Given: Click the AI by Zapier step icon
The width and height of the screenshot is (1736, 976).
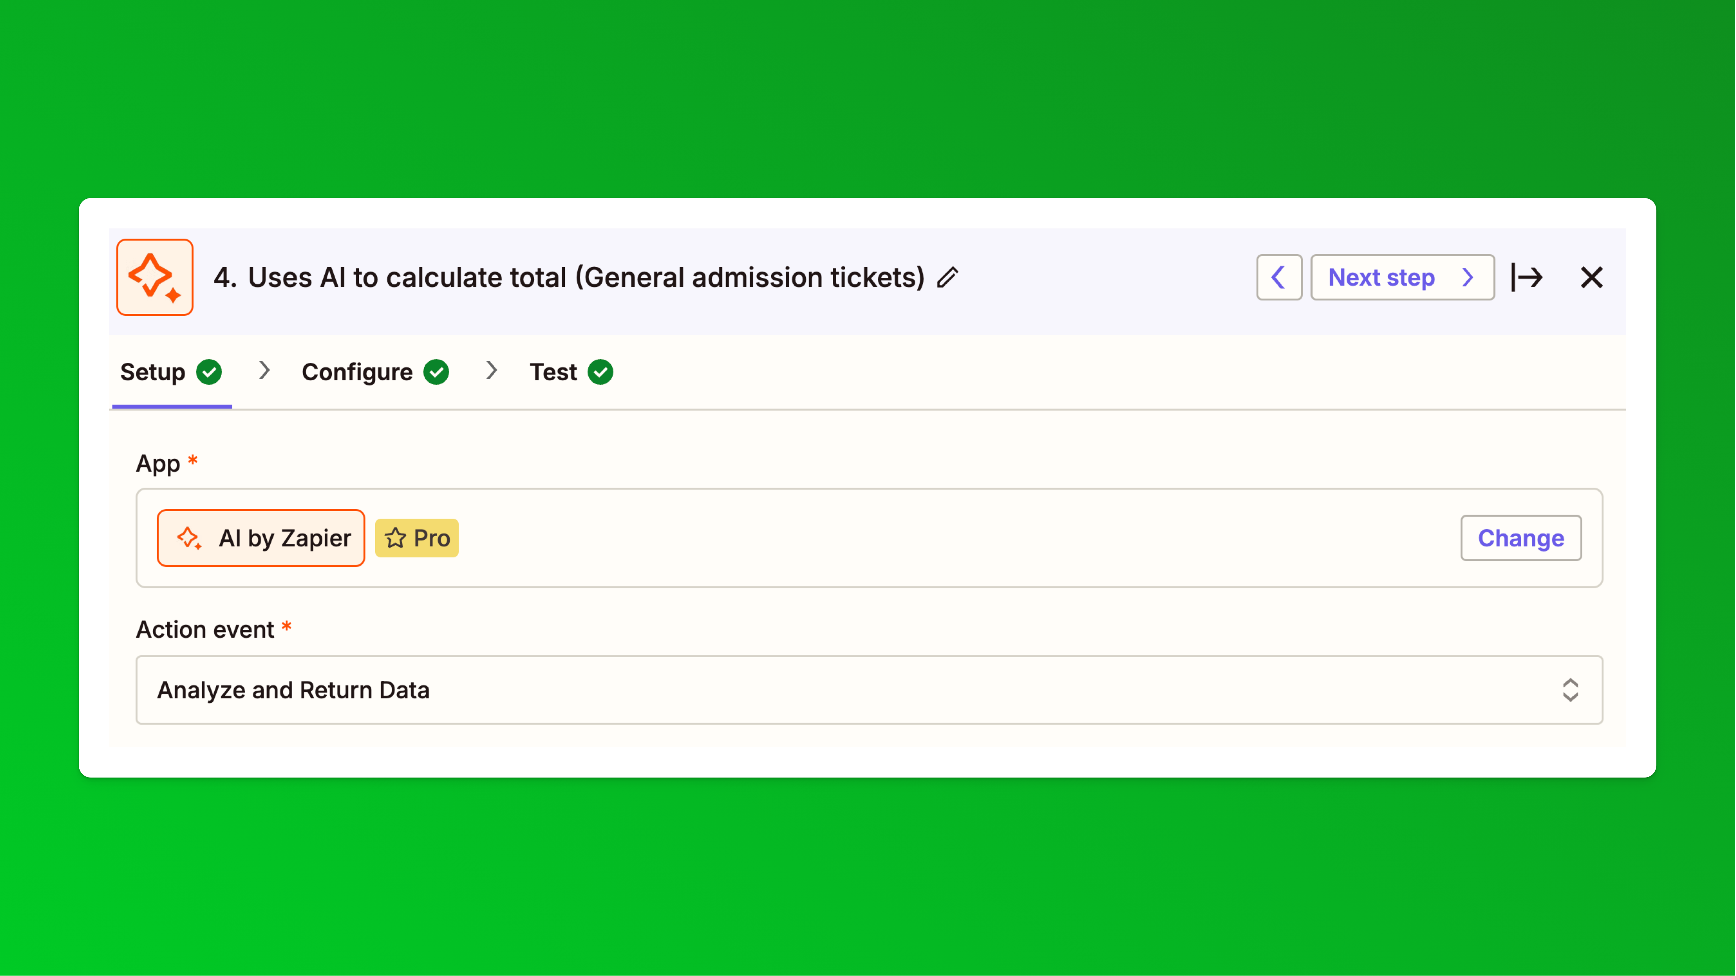Looking at the screenshot, I should tap(155, 277).
